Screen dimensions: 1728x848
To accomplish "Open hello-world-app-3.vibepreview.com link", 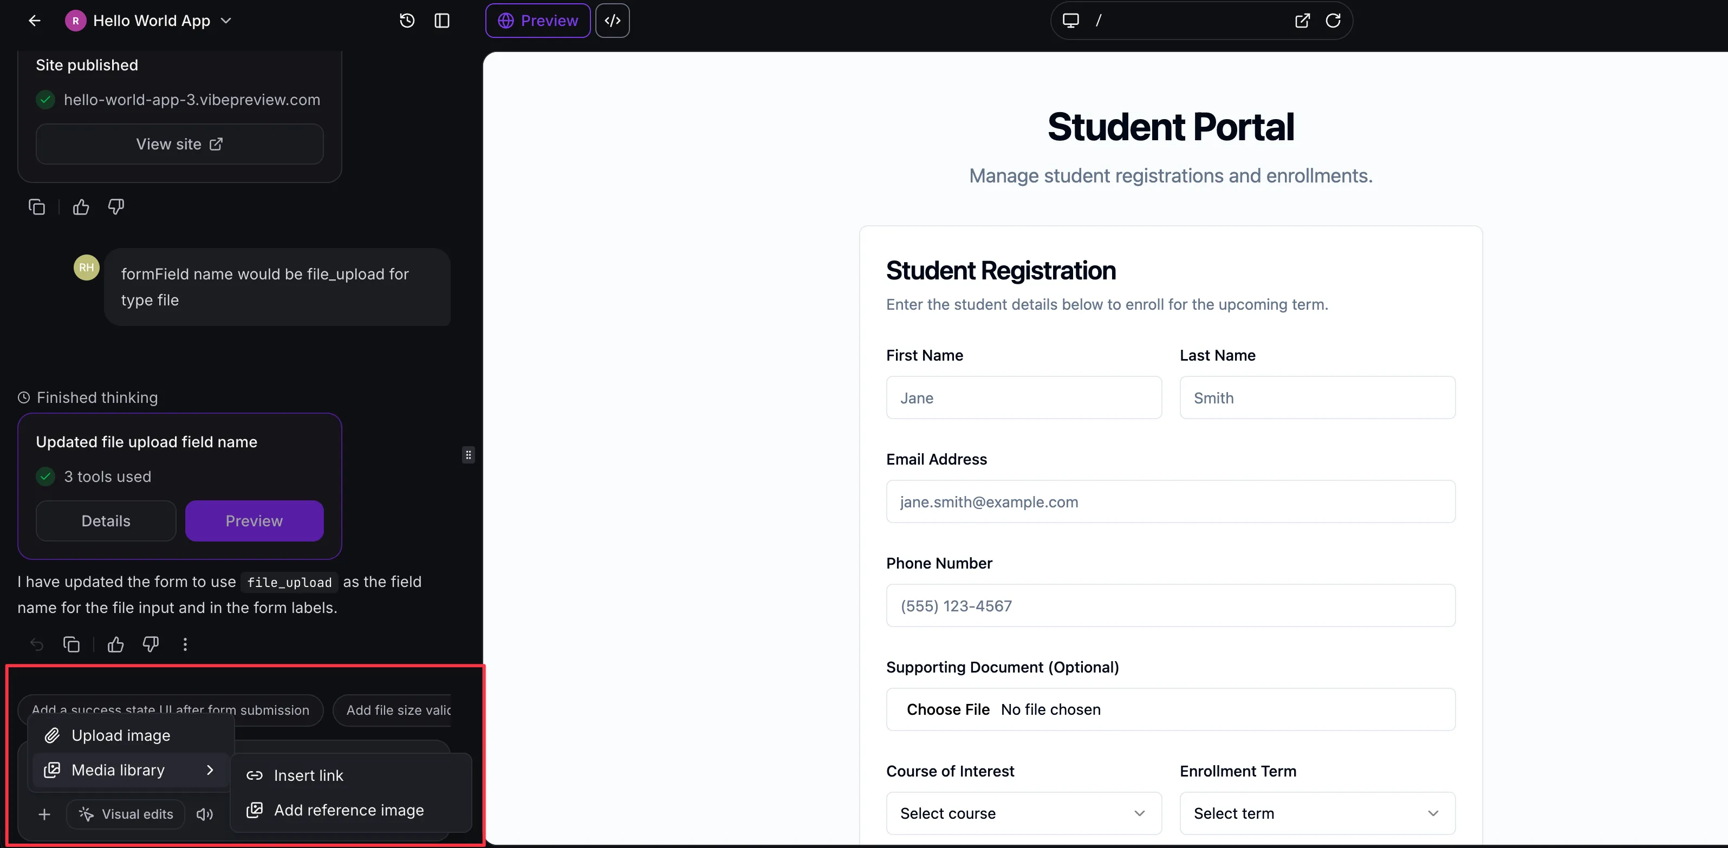I will click(192, 100).
